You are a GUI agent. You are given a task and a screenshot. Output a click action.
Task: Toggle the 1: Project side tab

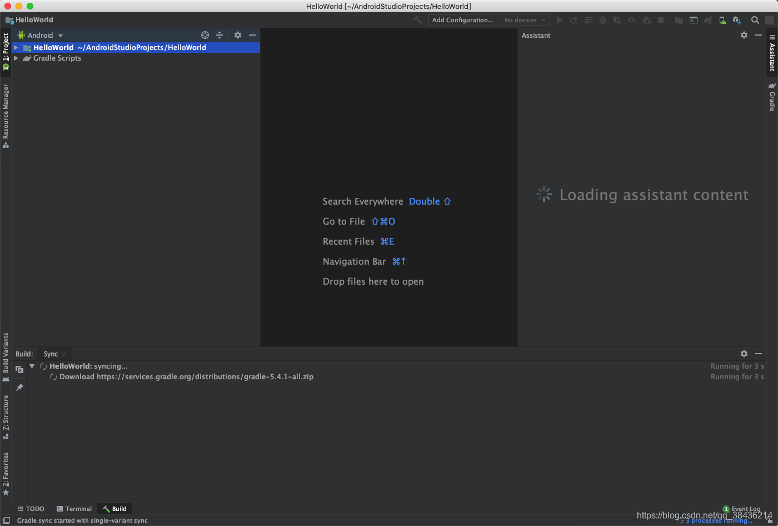click(6, 52)
